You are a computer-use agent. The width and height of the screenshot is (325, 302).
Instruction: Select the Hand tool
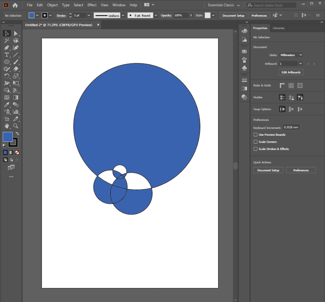point(7,126)
